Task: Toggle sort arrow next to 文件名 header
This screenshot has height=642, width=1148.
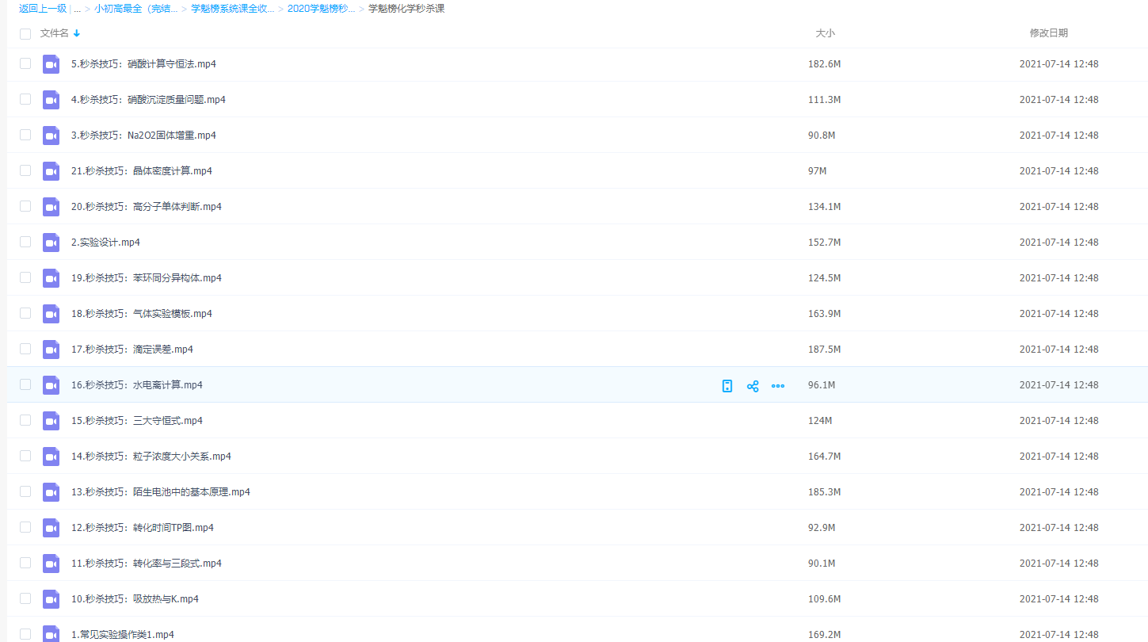Action: (77, 34)
